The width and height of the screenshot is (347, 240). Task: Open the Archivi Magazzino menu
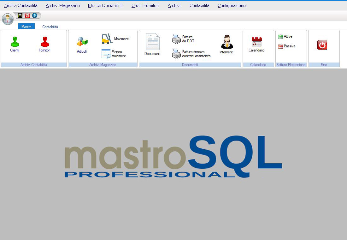[x=63, y=6]
